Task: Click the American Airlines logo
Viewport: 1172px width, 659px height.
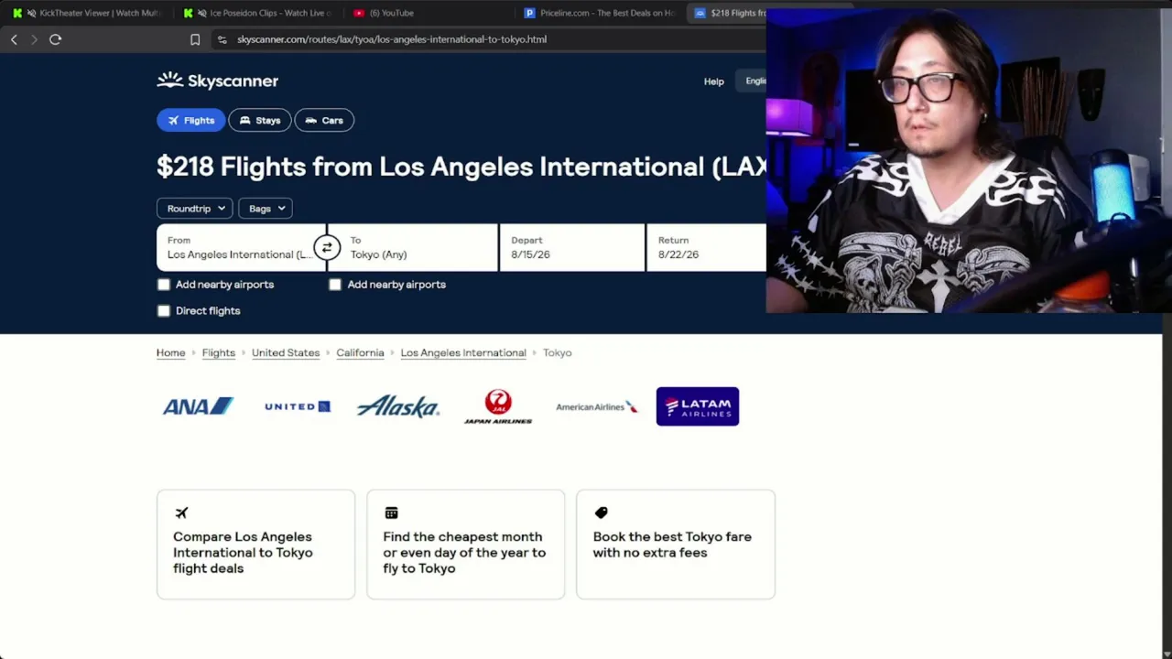Action: click(x=596, y=406)
